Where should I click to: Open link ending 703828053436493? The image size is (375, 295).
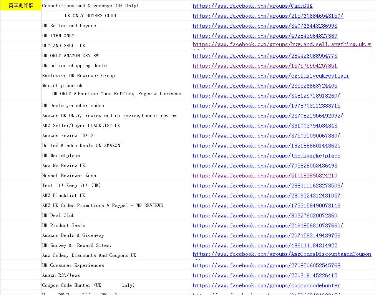click(x=265, y=166)
